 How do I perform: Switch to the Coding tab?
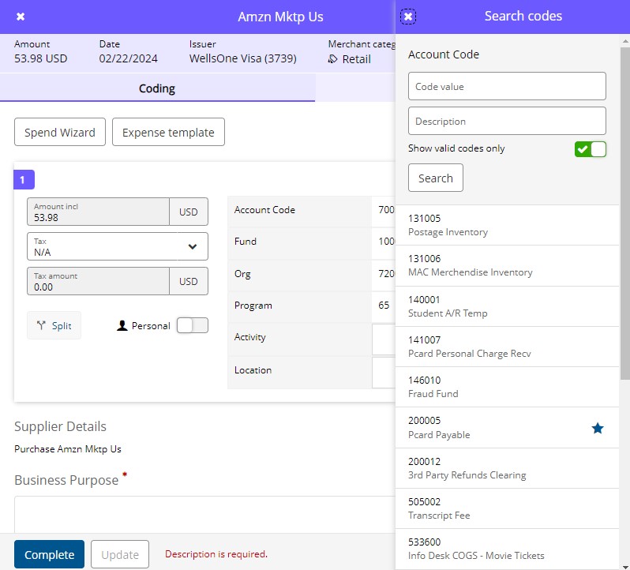point(157,88)
